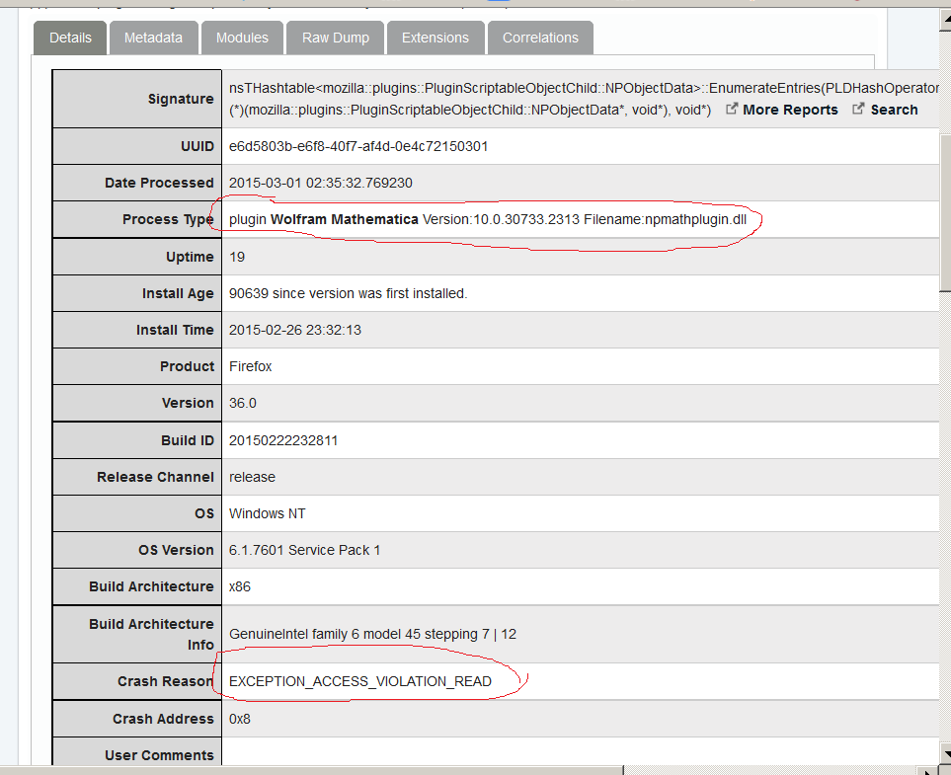Click the GenuineIntel family 6 model text
This screenshot has width=951, height=775.
click(x=372, y=634)
